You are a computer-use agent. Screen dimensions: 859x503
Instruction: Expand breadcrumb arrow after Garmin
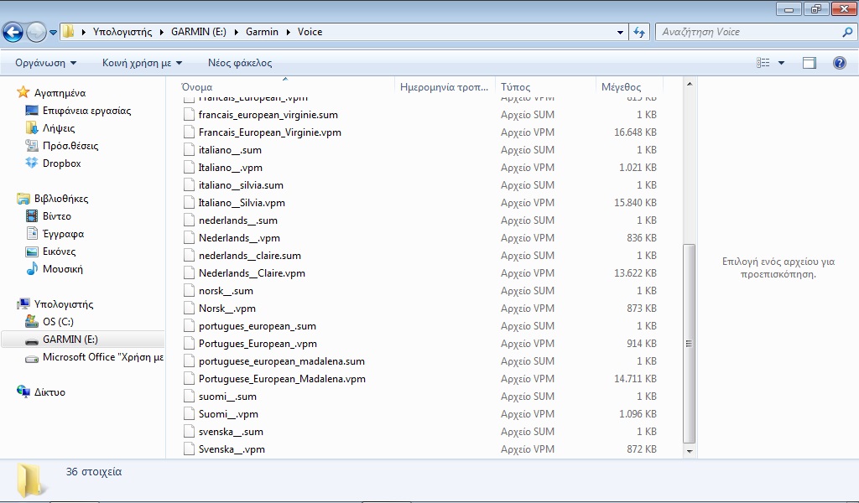289,33
